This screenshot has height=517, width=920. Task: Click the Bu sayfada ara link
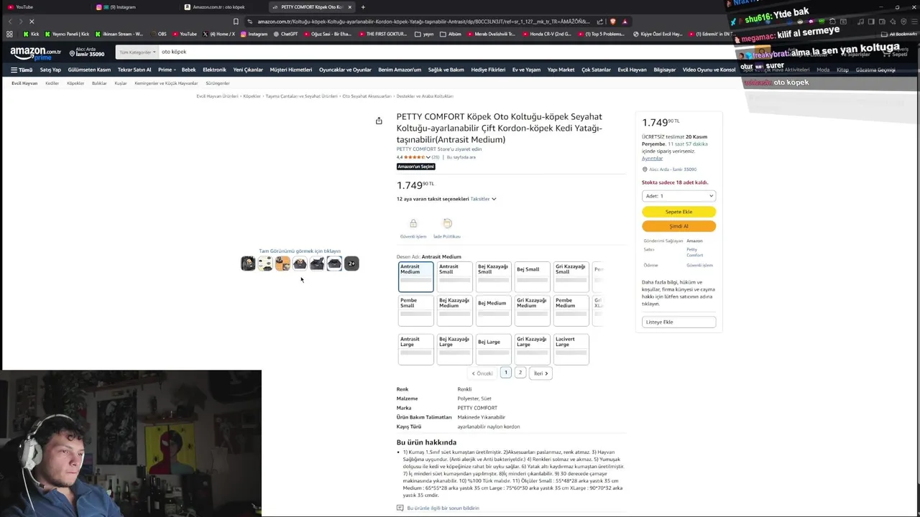(461, 157)
